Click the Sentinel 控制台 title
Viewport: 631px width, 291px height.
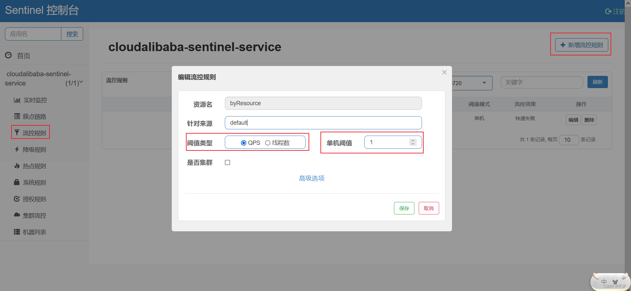coord(42,10)
